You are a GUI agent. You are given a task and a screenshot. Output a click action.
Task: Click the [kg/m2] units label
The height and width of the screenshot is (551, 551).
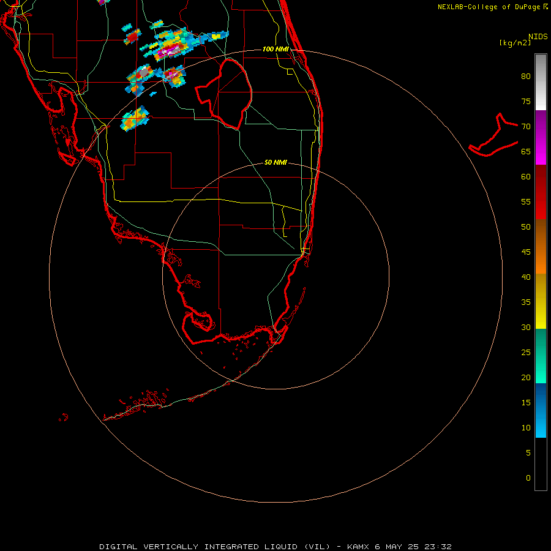[x=515, y=43]
